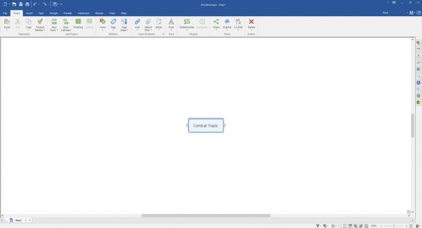The width and height of the screenshot is (422, 228).
Task: Click the Redo arrow in quick access toolbar
Action: click(45, 4)
